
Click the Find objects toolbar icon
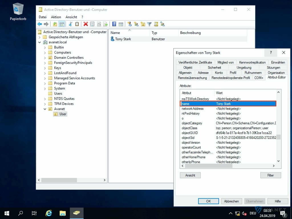[156, 24]
